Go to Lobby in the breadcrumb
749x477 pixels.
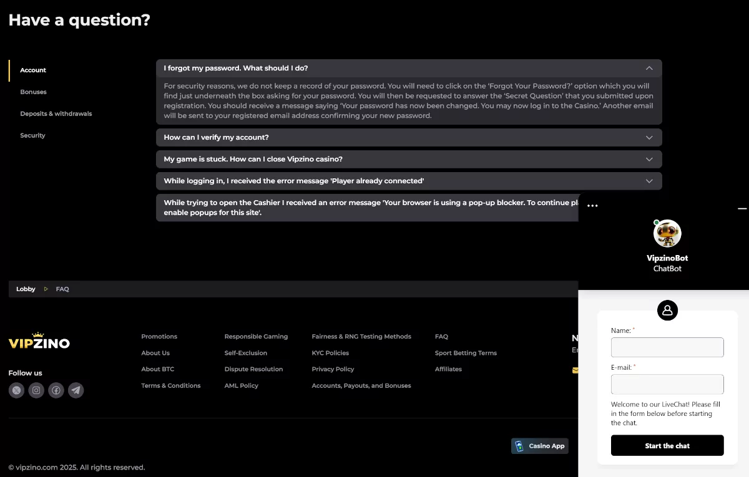coord(26,289)
